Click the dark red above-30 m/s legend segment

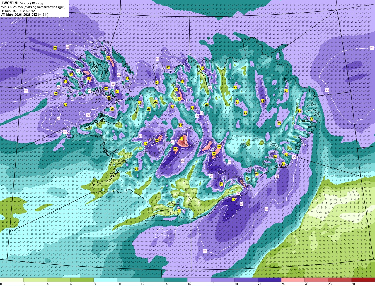(x=363, y=280)
